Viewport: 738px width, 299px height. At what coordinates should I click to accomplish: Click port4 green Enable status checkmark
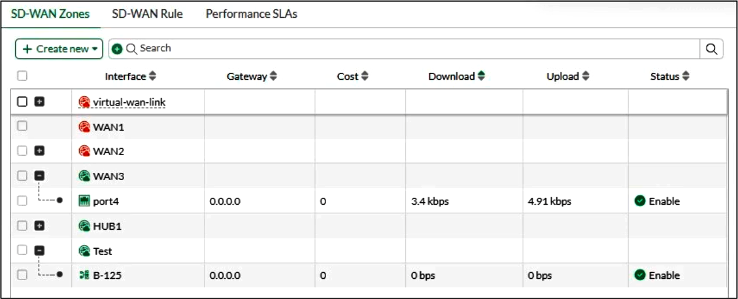640,201
